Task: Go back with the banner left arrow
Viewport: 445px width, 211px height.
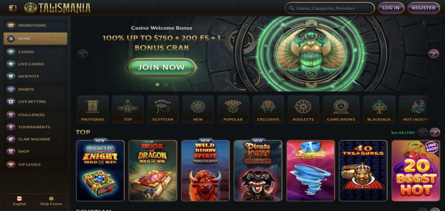Action: 83,53
